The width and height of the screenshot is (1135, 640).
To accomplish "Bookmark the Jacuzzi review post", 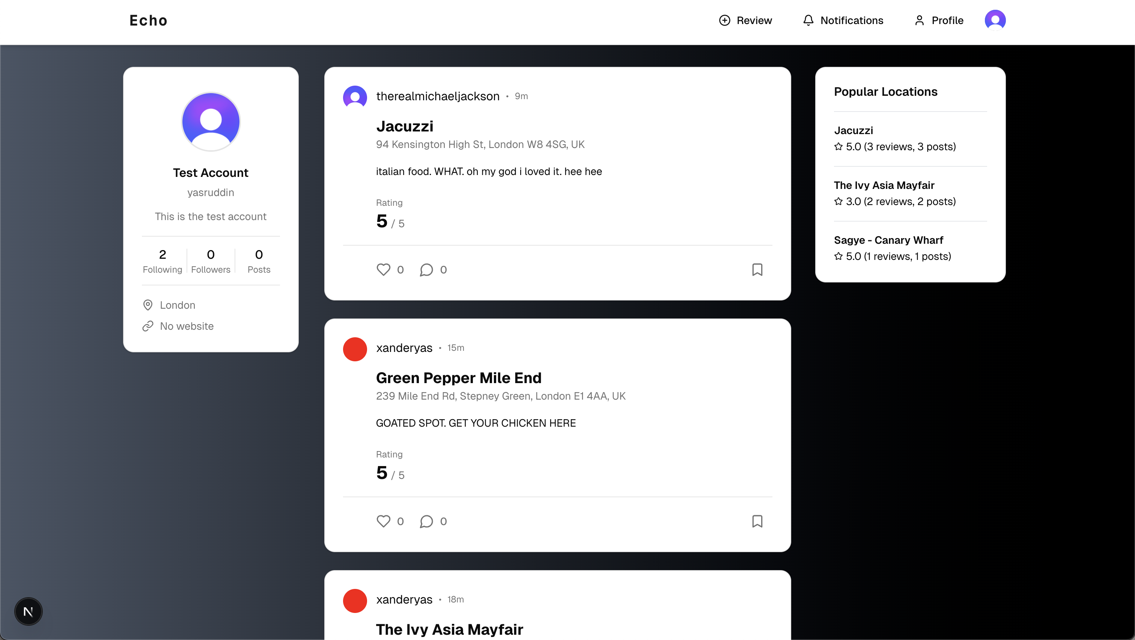I will 757,269.
